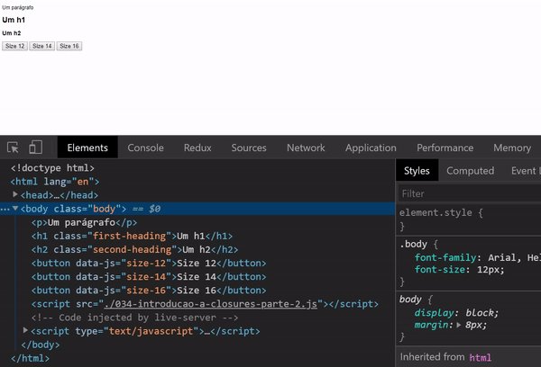
Task: Click the Filter styles input field
Action: (x=470, y=193)
